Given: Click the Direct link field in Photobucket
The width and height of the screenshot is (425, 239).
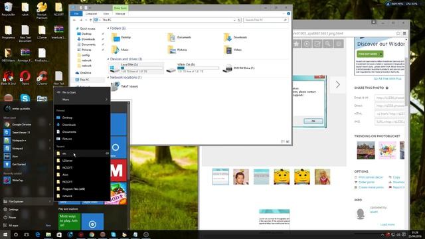Looking at the screenshot, I should [390, 106].
